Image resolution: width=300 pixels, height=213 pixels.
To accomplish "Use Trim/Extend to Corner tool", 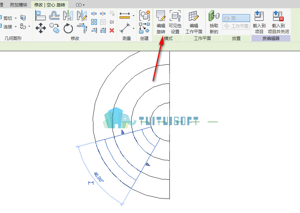I will coord(82,28).
